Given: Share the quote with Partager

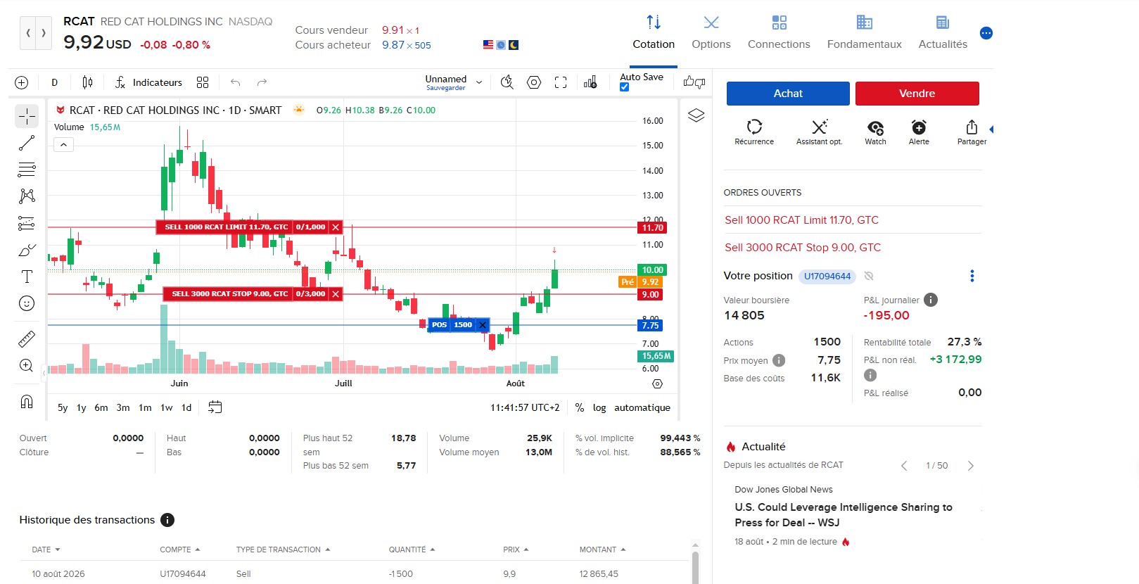Looking at the screenshot, I should tap(972, 132).
